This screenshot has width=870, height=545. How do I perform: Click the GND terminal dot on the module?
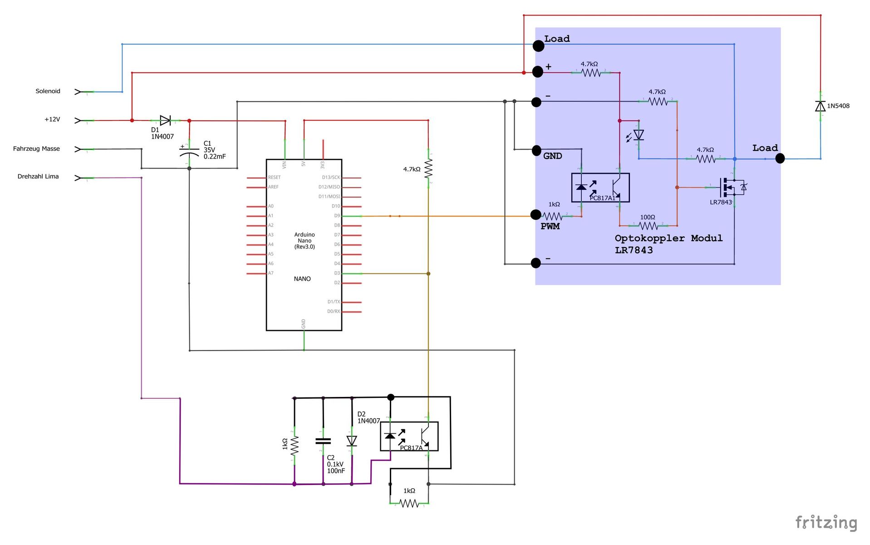(536, 150)
